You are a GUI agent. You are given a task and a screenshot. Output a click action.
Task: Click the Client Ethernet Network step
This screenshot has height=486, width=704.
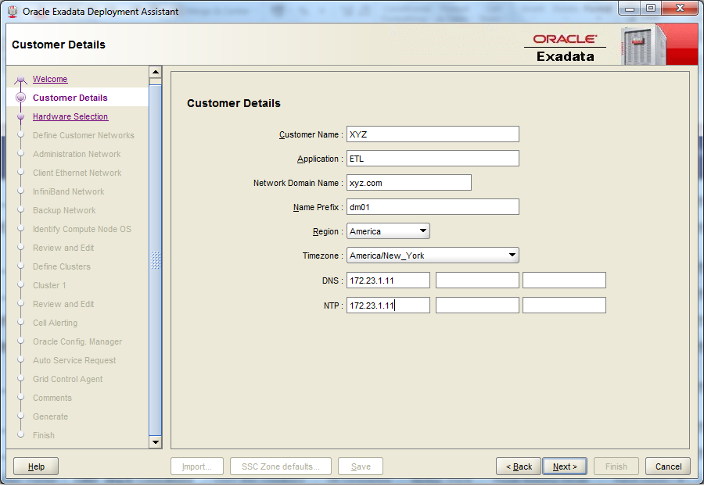(77, 173)
